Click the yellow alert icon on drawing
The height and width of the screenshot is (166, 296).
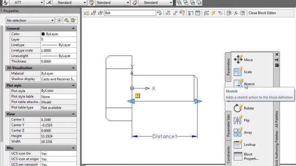click(x=138, y=95)
